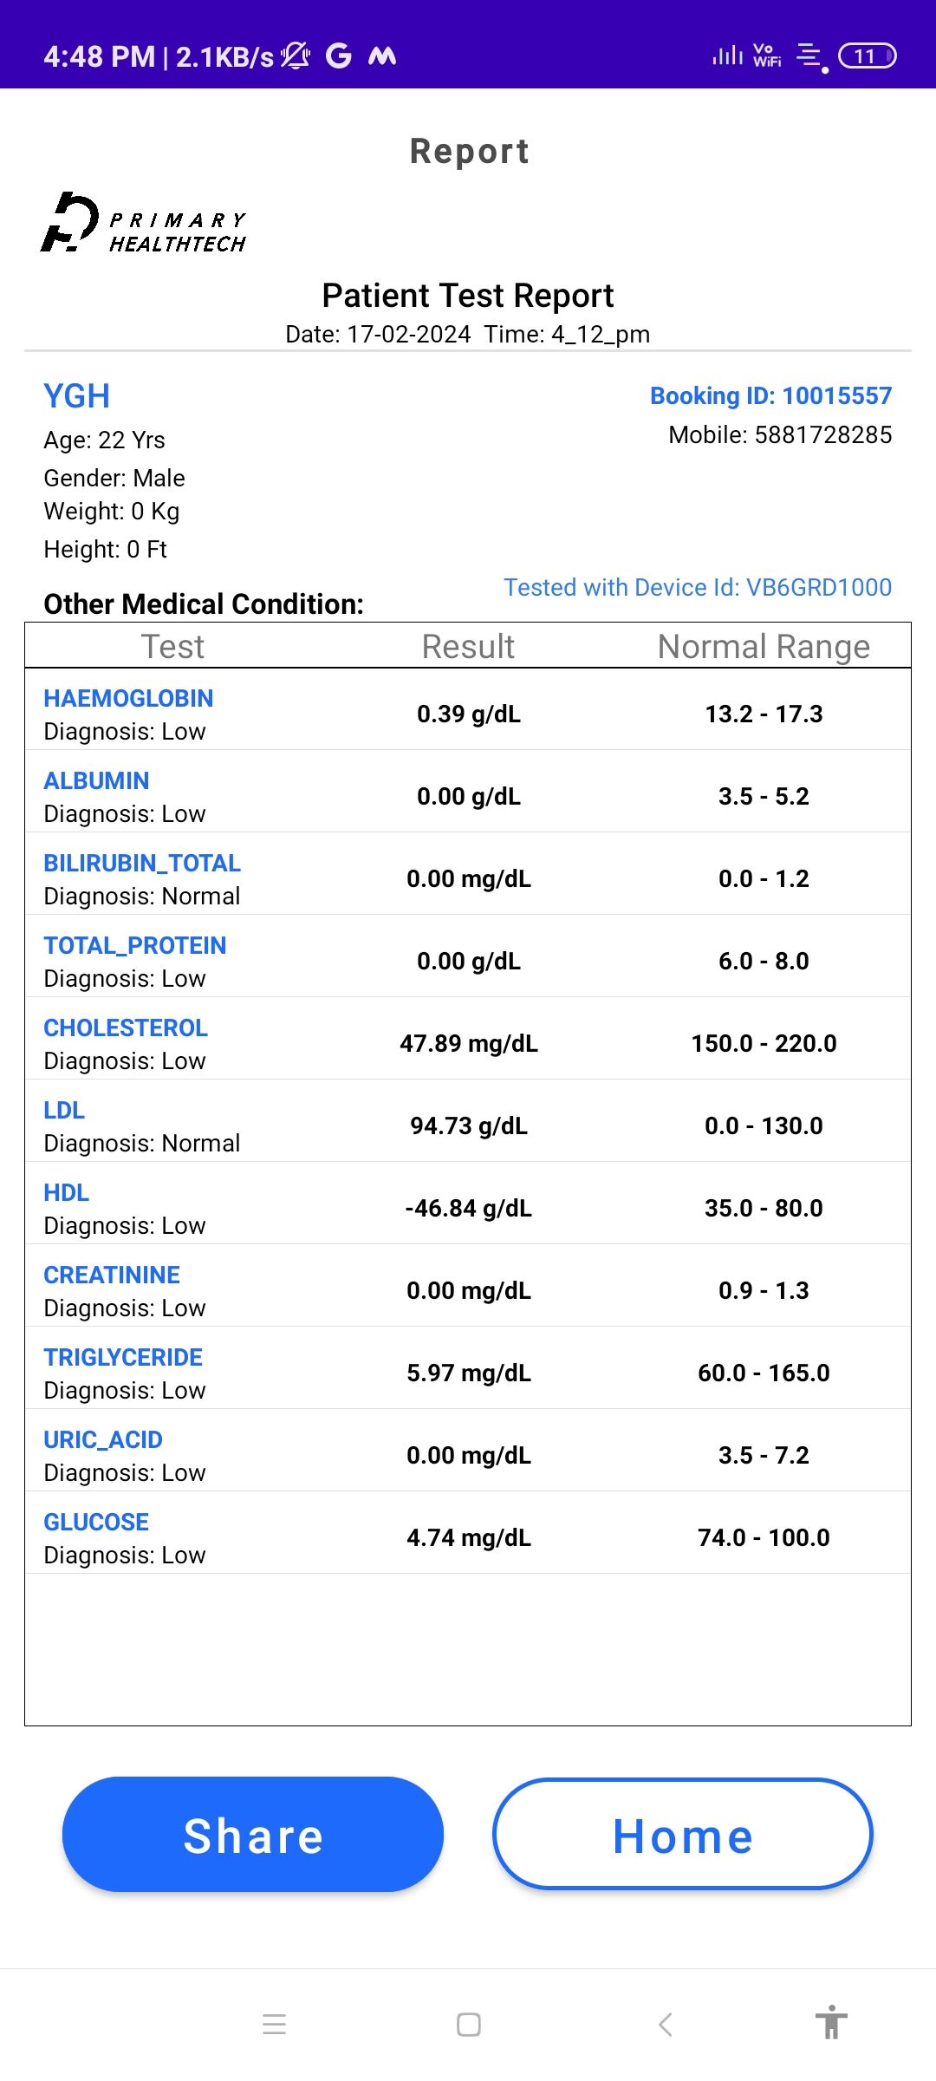Tap the TRIGLYCERIDE test name

pyautogui.click(x=123, y=1358)
